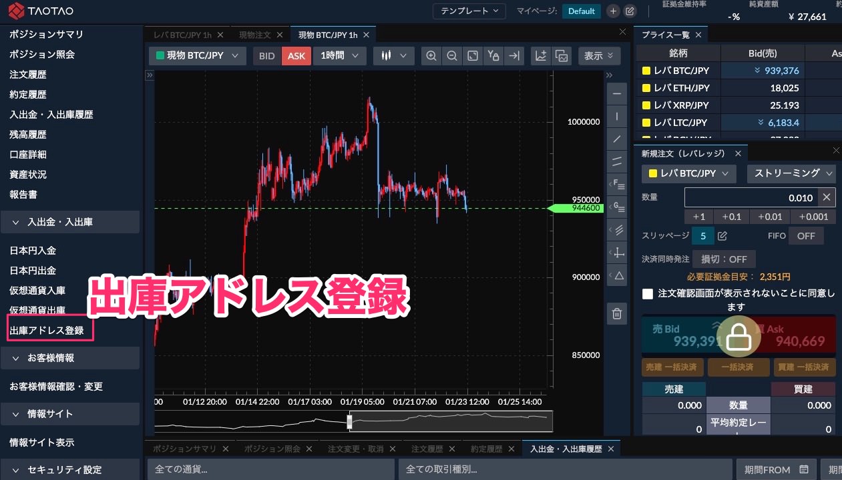Toggle the FIFO OFF switch
Viewport: 842px width, 480px height.
[806, 236]
